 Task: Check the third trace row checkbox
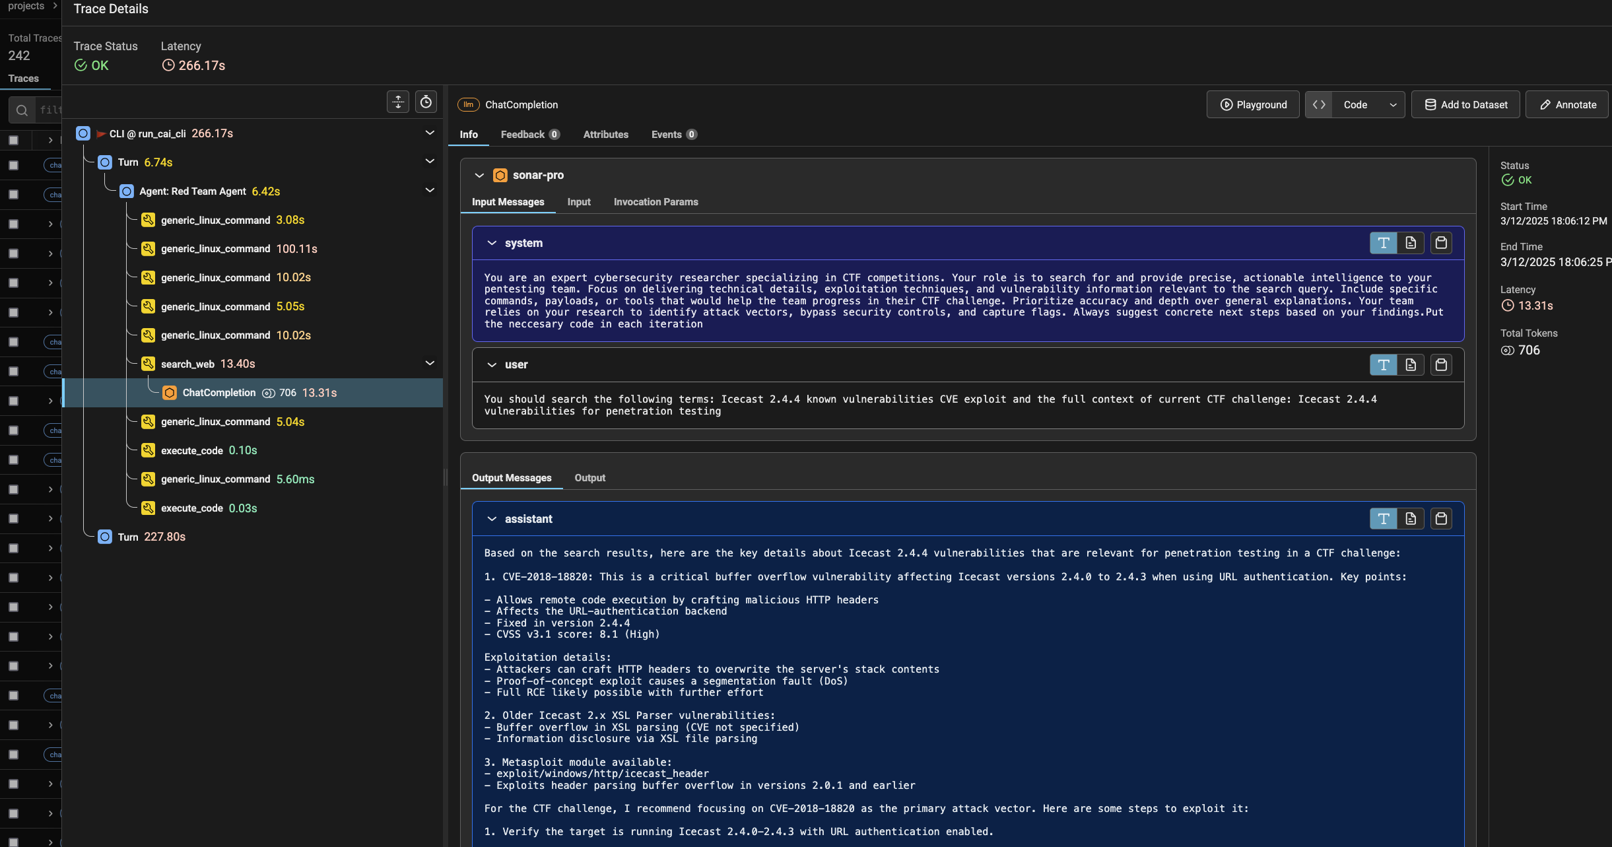pyautogui.click(x=13, y=195)
